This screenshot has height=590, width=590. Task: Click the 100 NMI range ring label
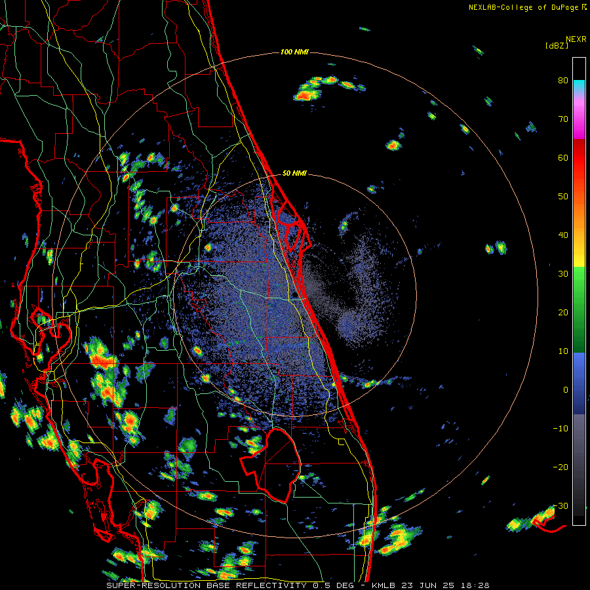tap(294, 52)
